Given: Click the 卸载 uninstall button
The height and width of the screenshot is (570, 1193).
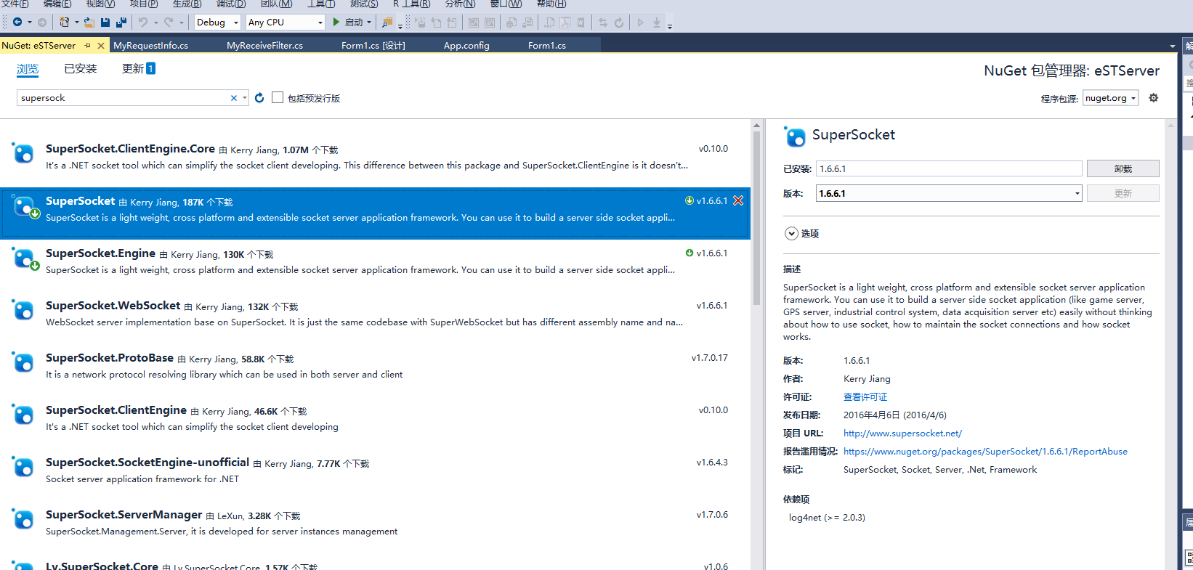Looking at the screenshot, I should tap(1123, 168).
